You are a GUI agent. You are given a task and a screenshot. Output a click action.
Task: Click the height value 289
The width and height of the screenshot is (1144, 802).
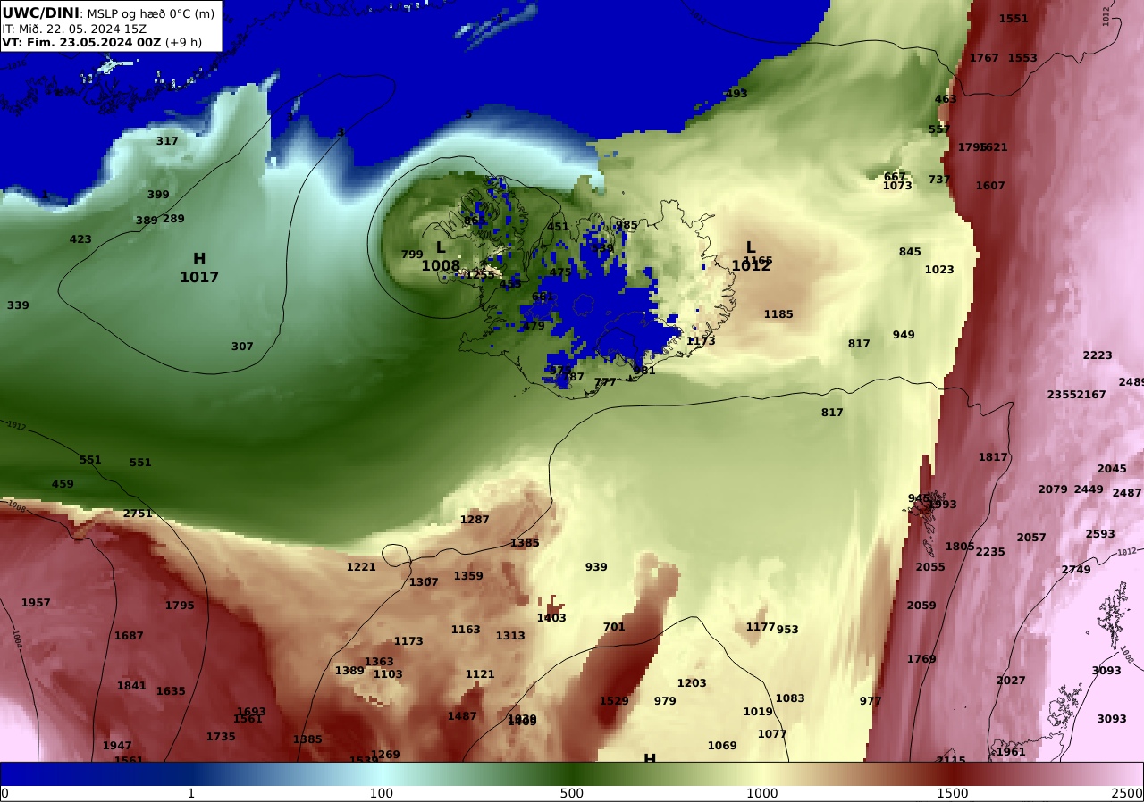(173, 219)
